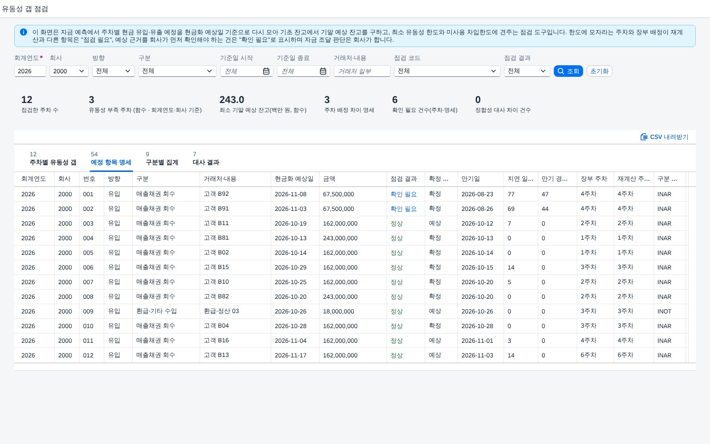This screenshot has width=710, height=444.
Task: Click the 초기화 reset button
Action: coord(600,71)
